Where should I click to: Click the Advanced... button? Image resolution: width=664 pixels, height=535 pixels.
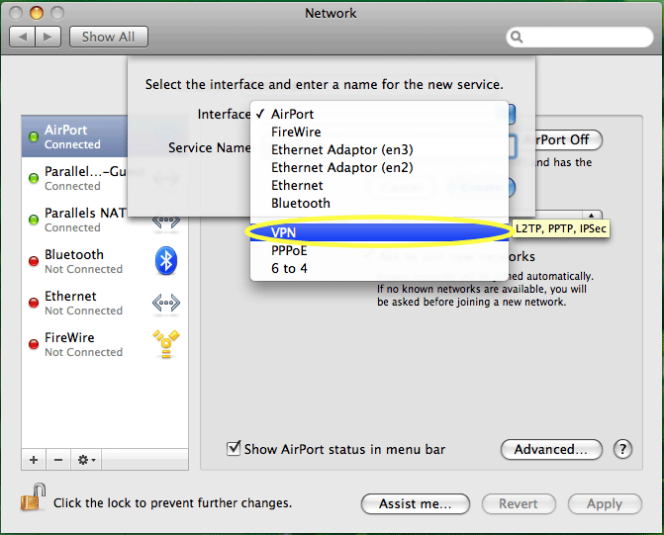pyautogui.click(x=551, y=449)
